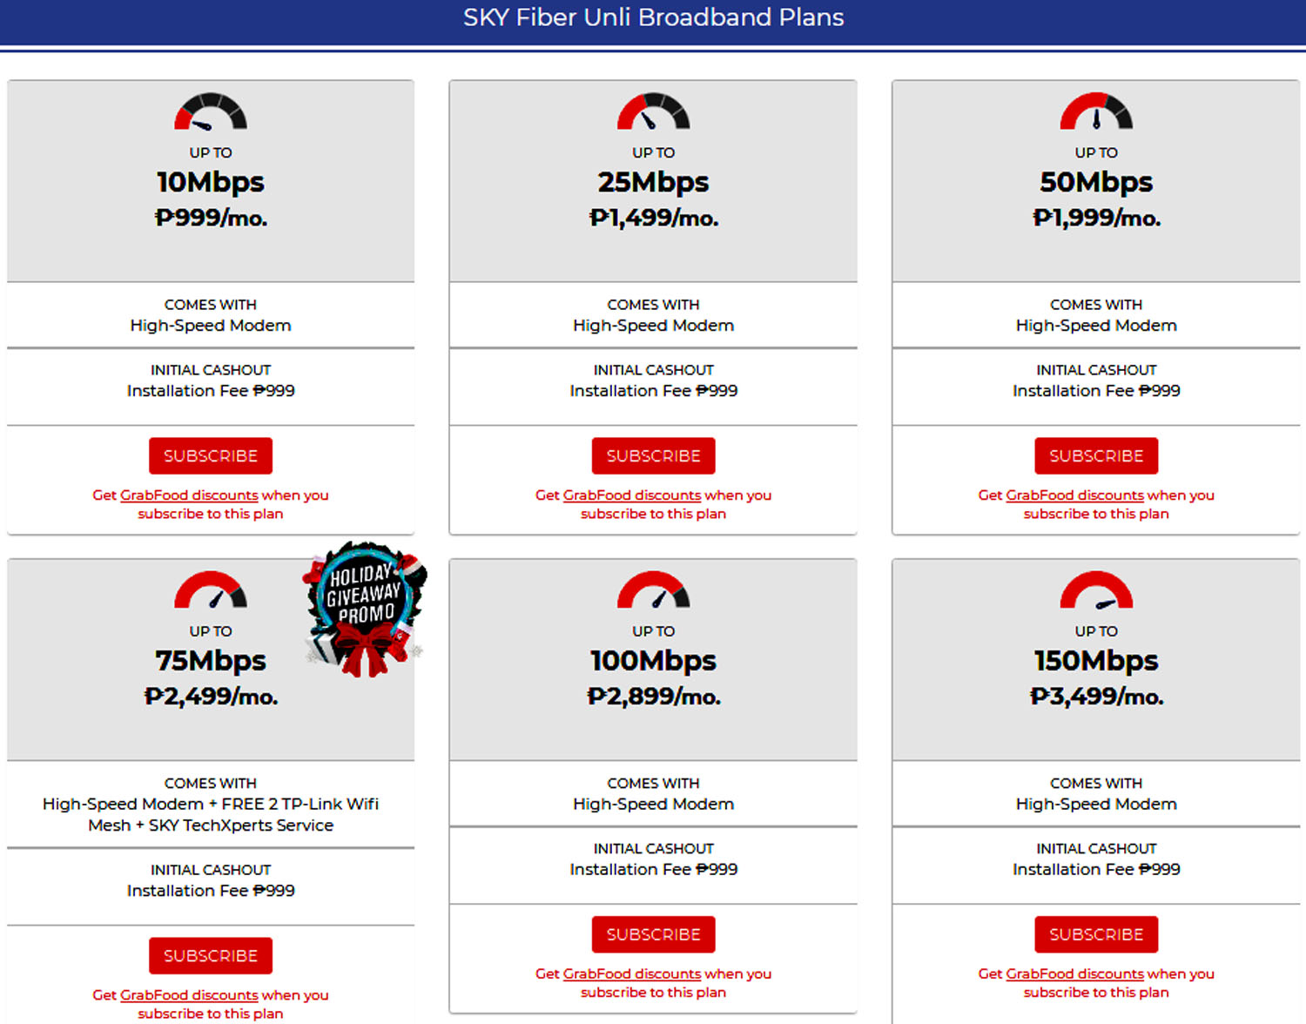Click the 25Mbps speedometer icon
Viewport: 1306px width, 1024px height.
tap(653, 113)
